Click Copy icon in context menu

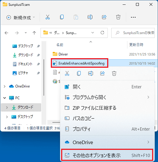pos(79,73)
